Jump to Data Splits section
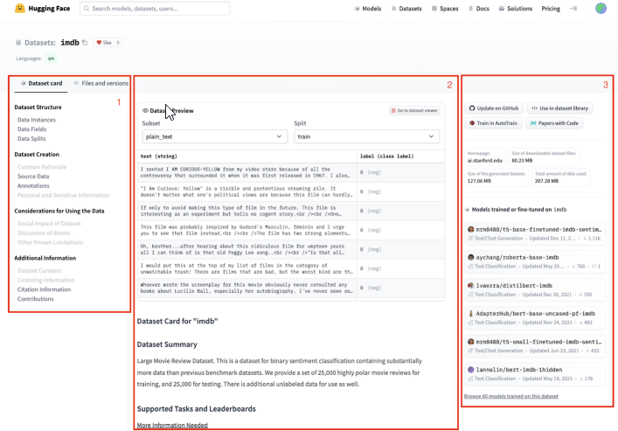 (x=31, y=138)
